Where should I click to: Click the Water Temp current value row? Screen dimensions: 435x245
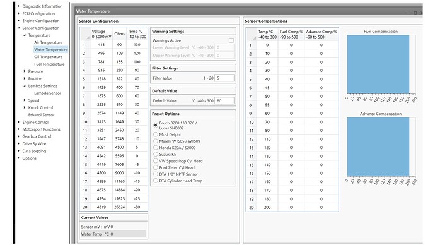(x=113, y=234)
